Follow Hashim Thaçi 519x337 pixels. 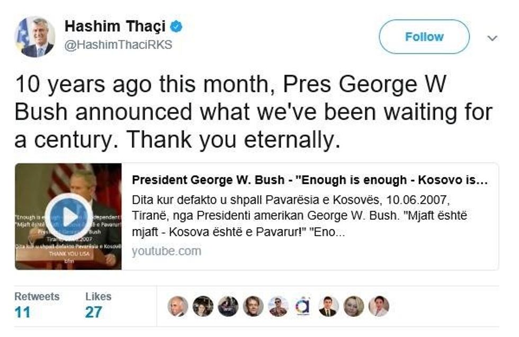(x=424, y=37)
